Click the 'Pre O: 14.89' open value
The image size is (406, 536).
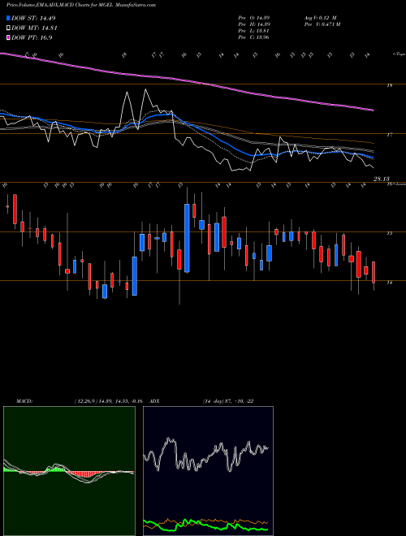click(254, 17)
